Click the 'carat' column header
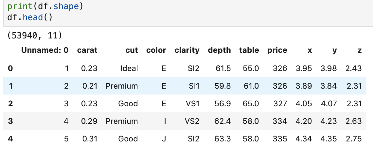373x146 pixels. pos(87,50)
